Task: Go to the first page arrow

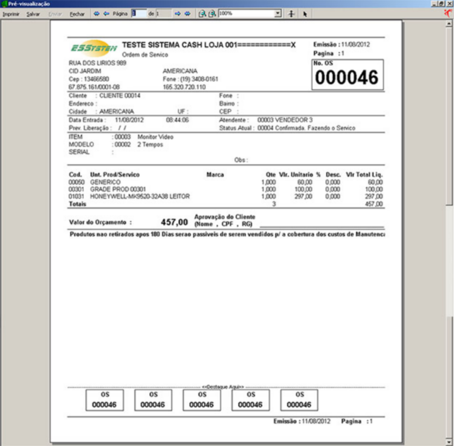Action: click(97, 14)
